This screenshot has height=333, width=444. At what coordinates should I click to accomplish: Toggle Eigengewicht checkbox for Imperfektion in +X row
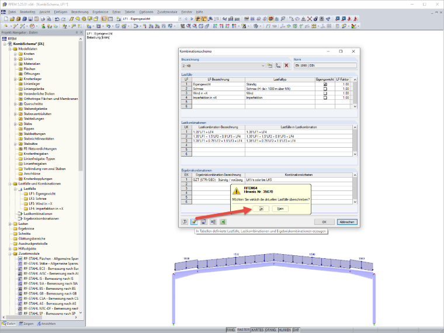325,98
